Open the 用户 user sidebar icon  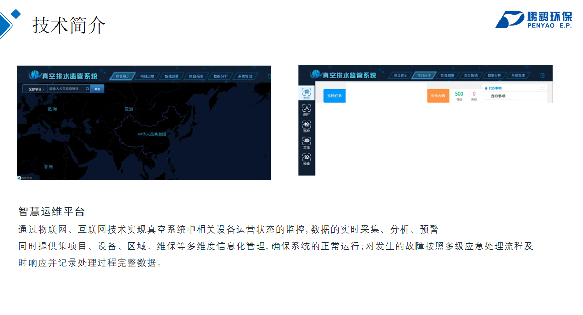tap(307, 109)
